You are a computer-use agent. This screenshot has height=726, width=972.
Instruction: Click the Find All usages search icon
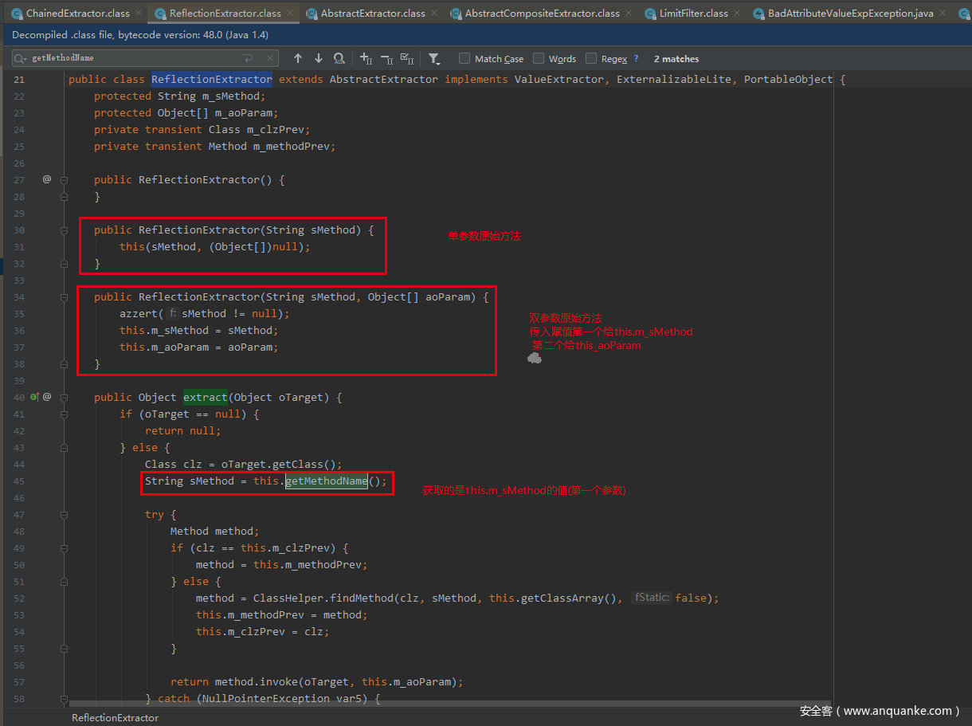[x=339, y=58]
